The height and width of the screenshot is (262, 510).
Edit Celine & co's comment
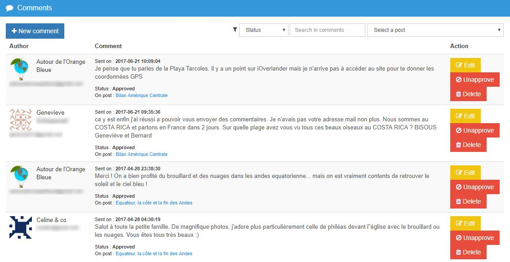[465, 223]
